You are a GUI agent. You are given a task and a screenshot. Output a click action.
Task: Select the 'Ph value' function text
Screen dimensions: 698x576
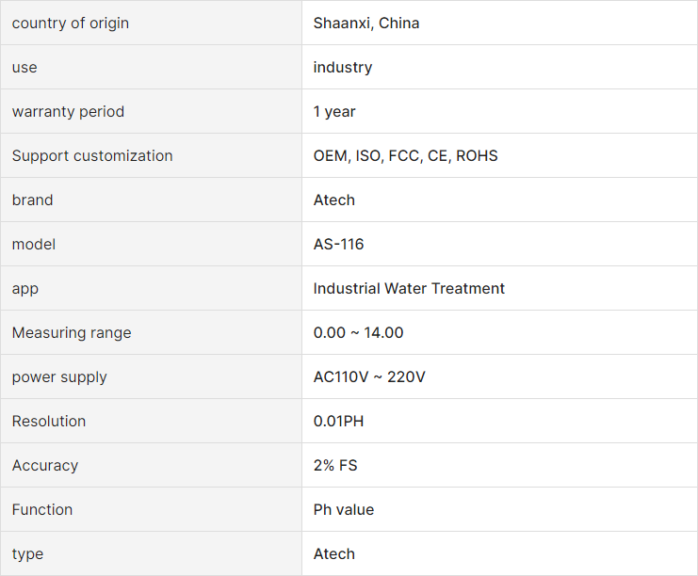(x=344, y=510)
